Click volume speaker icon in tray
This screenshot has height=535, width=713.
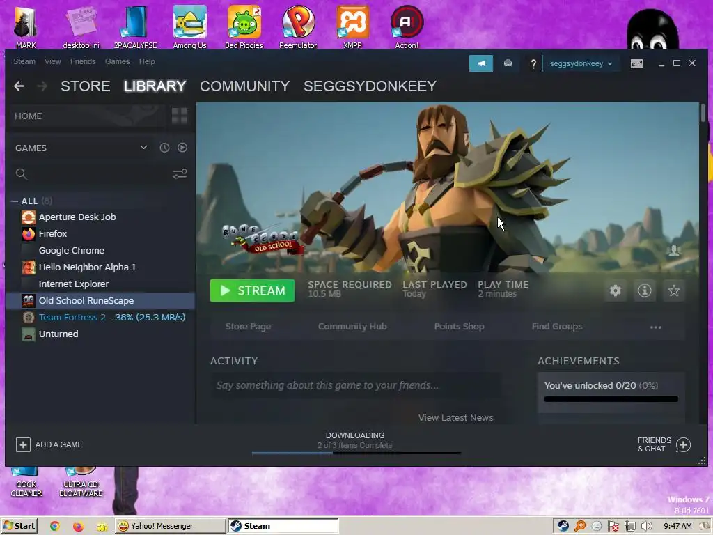point(647,526)
